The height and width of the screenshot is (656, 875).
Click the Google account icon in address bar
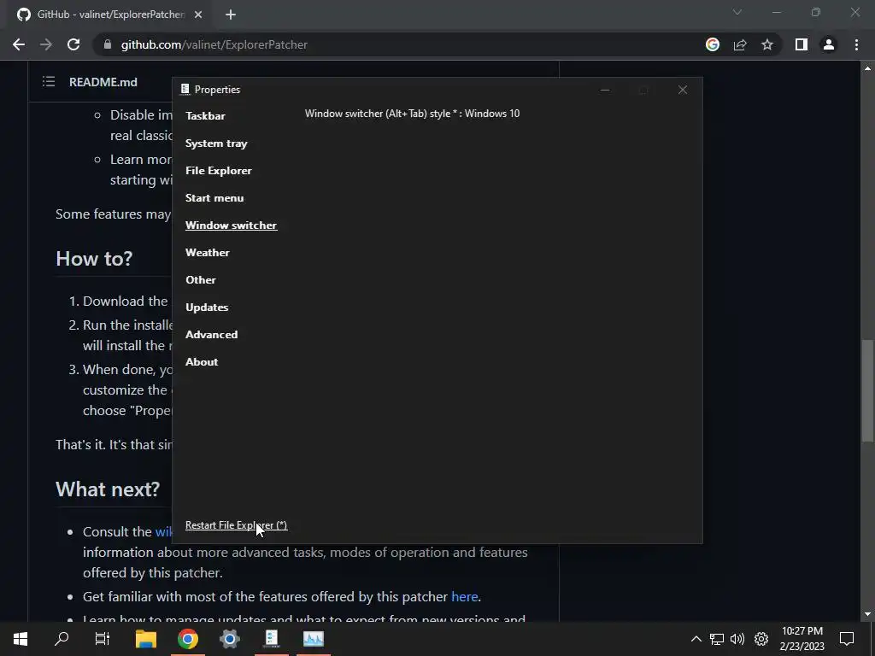pos(713,44)
